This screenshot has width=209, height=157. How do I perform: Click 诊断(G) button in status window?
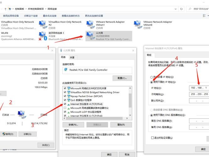(27, 134)
